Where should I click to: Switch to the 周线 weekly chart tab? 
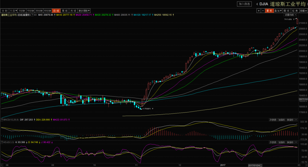pos(65,11)
